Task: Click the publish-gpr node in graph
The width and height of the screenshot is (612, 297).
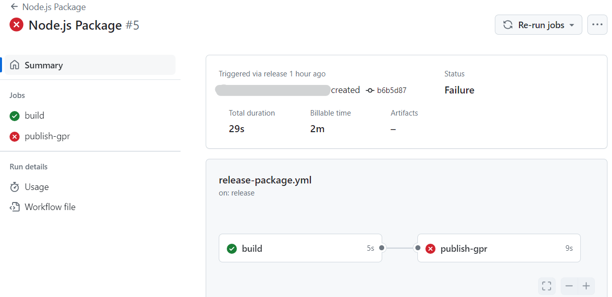Action: pos(498,248)
